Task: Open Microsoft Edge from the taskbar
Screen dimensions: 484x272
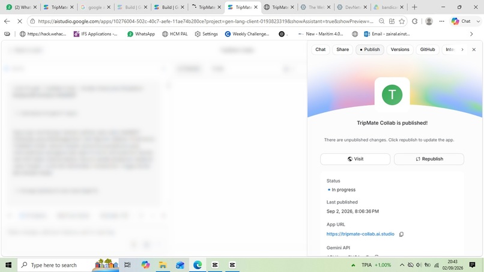Action: click(x=198, y=265)
